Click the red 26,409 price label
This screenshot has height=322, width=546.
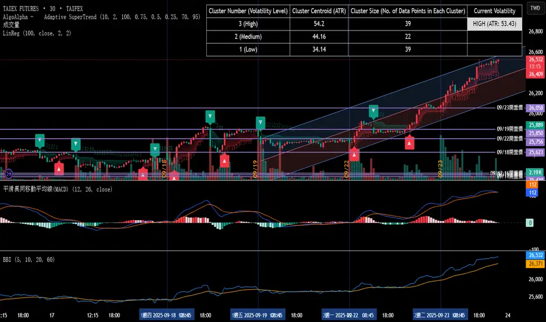coord(535,74)
